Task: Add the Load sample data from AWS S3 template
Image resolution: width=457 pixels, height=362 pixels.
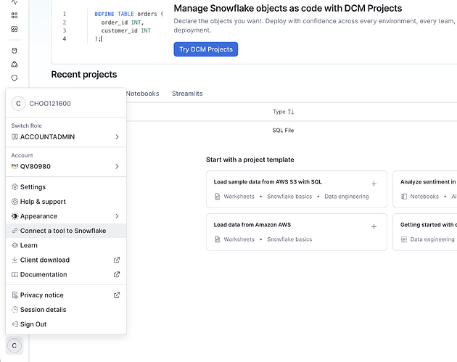Action: pos(374,184)
